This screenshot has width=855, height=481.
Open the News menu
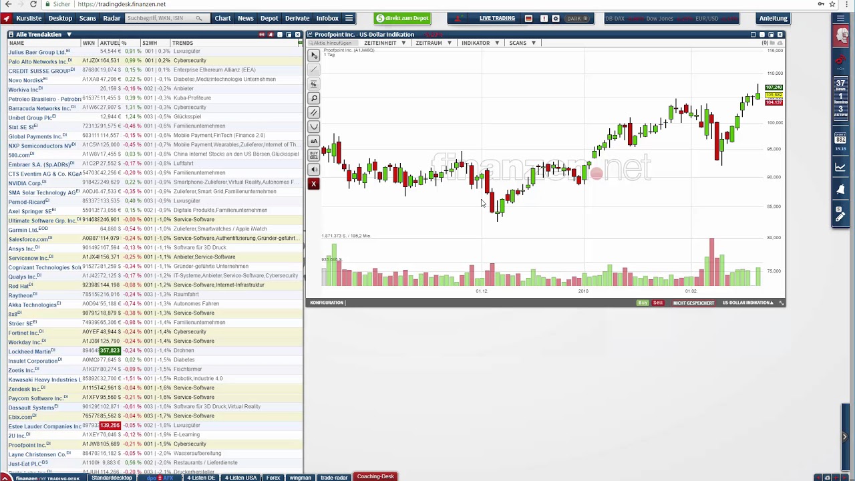tap(246, 19)
